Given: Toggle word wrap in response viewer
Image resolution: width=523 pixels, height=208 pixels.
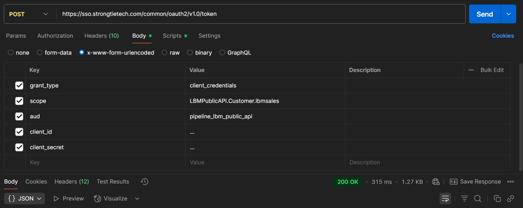Looking at the screenshot, I should 445,198.
